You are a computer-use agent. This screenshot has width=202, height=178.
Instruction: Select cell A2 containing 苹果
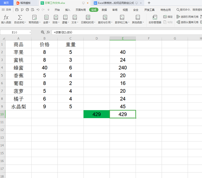coord(19,52)
